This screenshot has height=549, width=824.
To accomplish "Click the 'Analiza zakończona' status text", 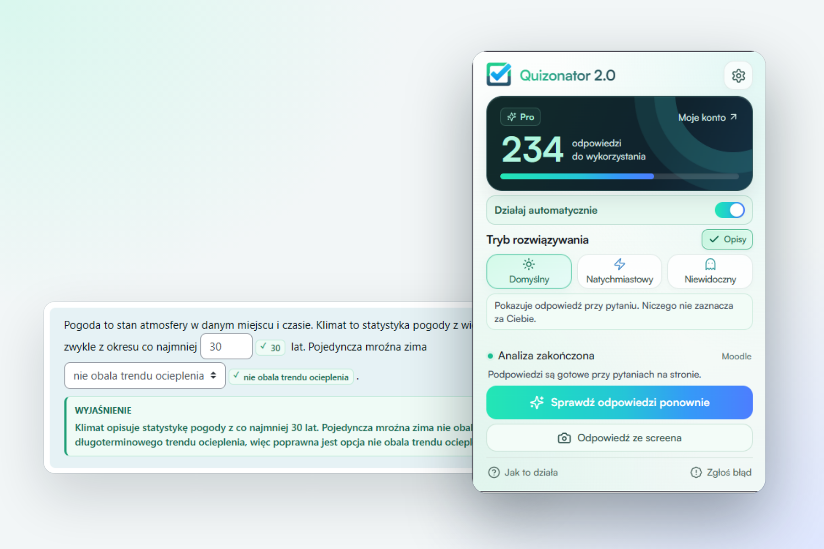I will (546, 356).
